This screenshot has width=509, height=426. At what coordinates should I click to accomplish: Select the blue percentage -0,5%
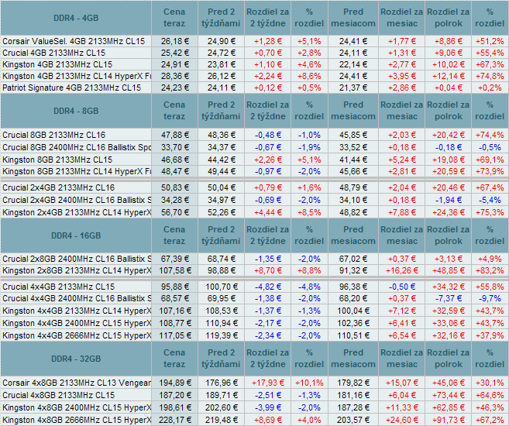click(x=490, y=147)
